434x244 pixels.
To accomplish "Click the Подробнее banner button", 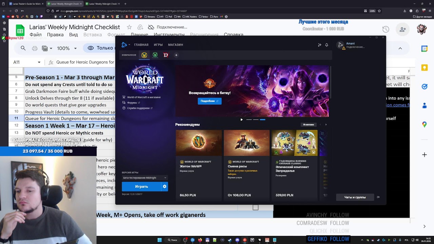I will 210,101.
